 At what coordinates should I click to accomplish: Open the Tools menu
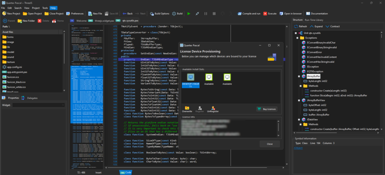(45, 7)
